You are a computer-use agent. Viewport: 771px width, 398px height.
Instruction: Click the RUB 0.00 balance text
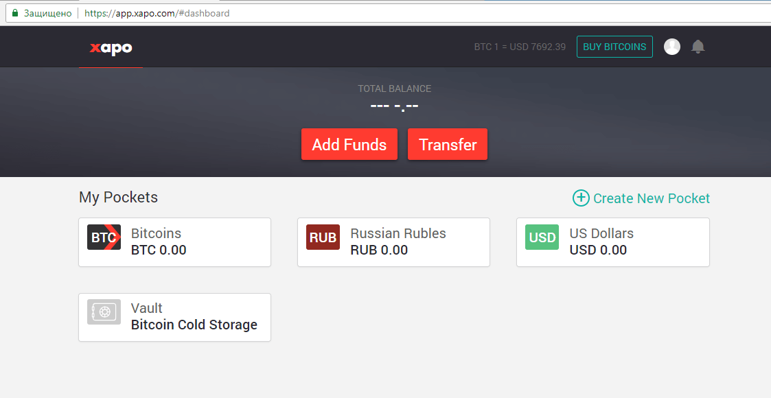pos(378,250)
